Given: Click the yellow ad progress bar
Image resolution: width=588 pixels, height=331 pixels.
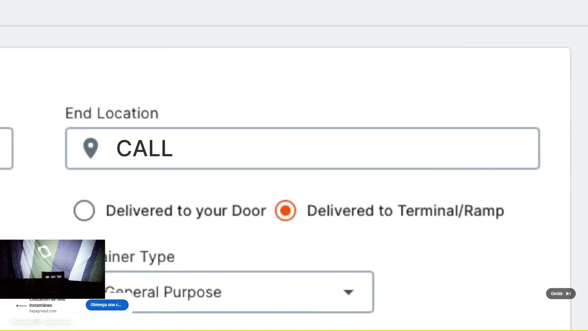Looking at the screenshot, I should coord(294,330).
